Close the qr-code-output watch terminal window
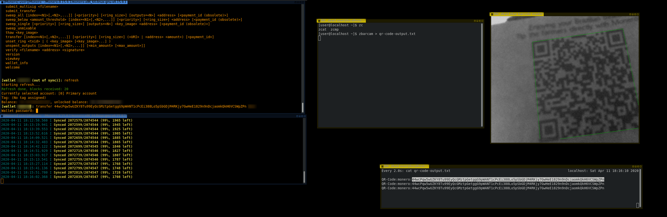This screenshot has width=667, height=217. click(x=641, y=166)
